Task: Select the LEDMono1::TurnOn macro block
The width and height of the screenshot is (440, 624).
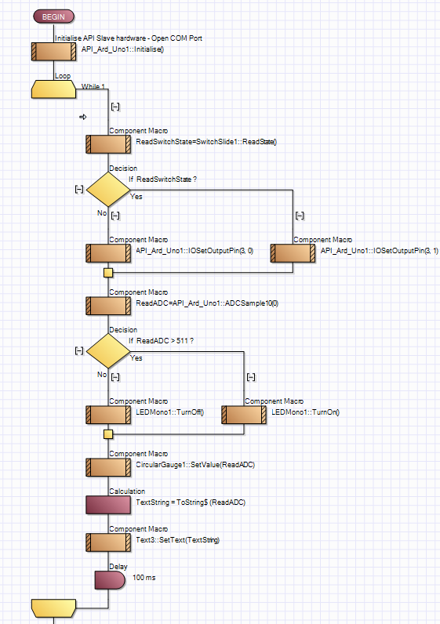Action: pyautogui.click(x=244, y=415)
